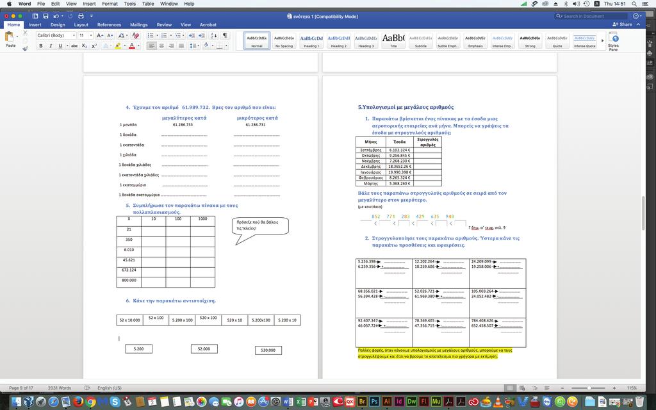Click the proofing book icon in status bar
The width and height of the screenshot is (656, 410).
click(x=87, y=388)
